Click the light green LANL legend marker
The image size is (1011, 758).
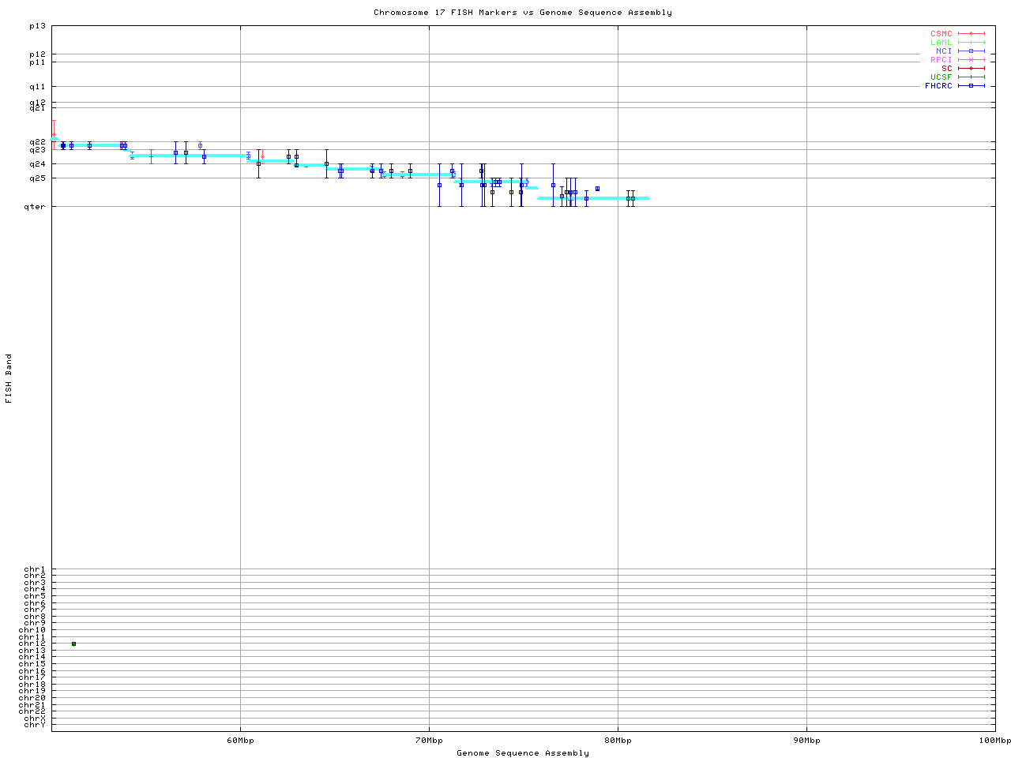(x=971, y=43)
